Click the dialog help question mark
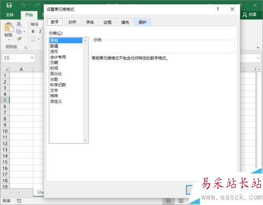263x205 pixels. (x=218, y=9)
